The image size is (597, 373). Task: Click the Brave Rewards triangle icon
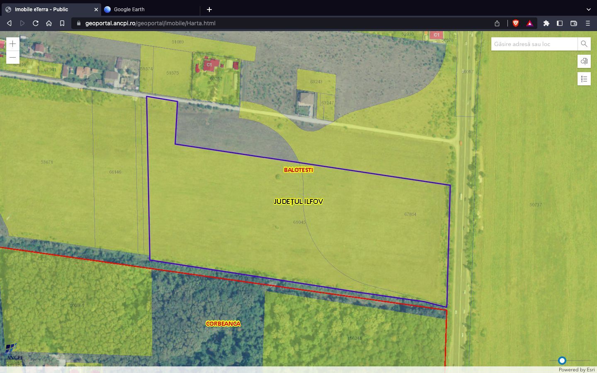click(529, 23)
